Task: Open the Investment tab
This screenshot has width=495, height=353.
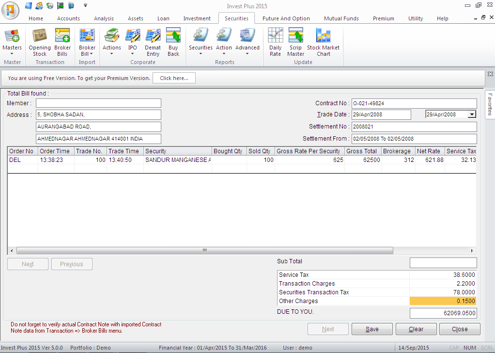Action: coord(197,18)
